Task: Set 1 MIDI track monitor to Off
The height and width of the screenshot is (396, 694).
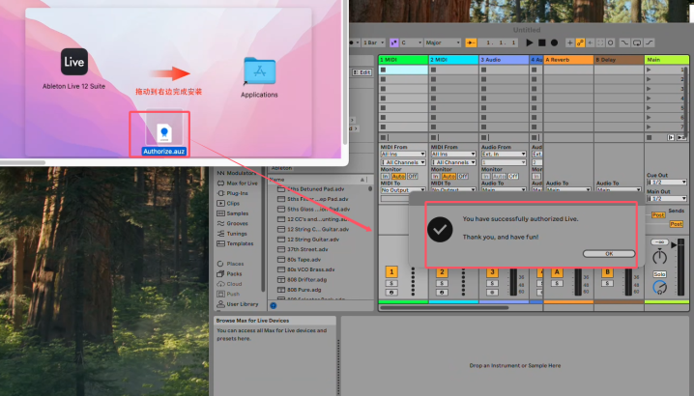Action: [412, 176]
